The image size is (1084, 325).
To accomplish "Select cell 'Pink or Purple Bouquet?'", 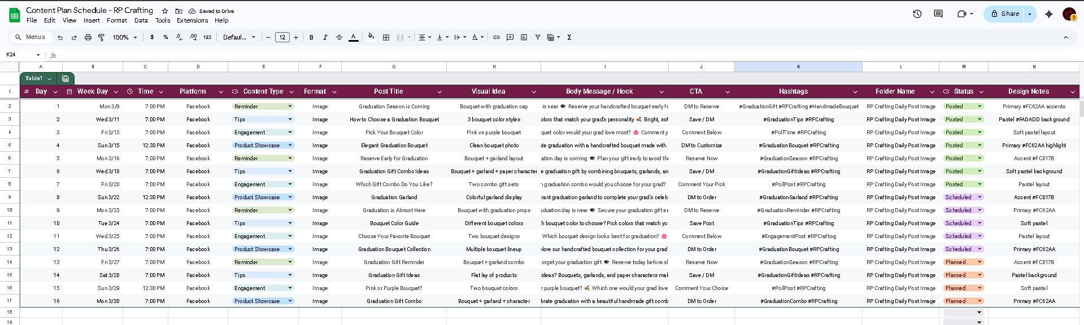I will [x=394, y=288].
